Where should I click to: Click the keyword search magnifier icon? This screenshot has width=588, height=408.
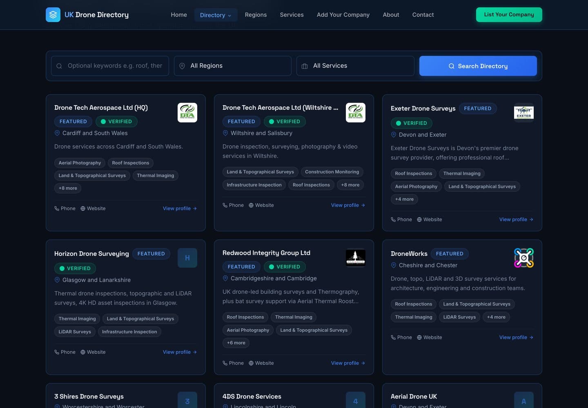click(x=59, y=66)
